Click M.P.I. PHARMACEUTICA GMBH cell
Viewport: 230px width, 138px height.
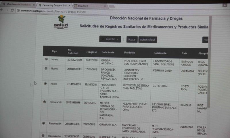(x=162, y=129)
